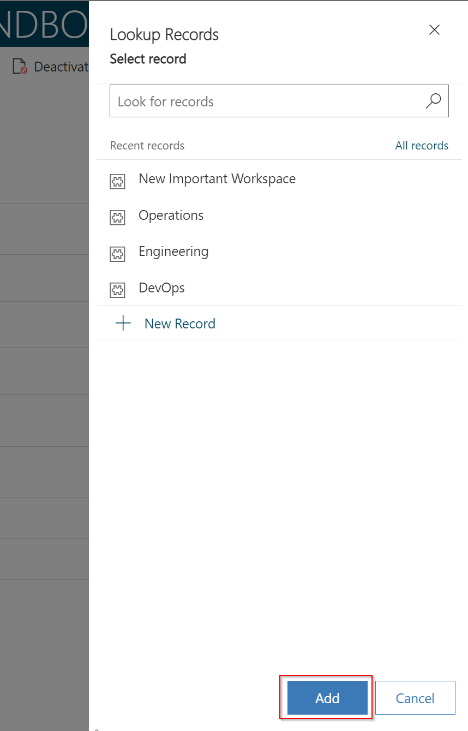Click the SANDBOX banner in the header

pos(44,24)
